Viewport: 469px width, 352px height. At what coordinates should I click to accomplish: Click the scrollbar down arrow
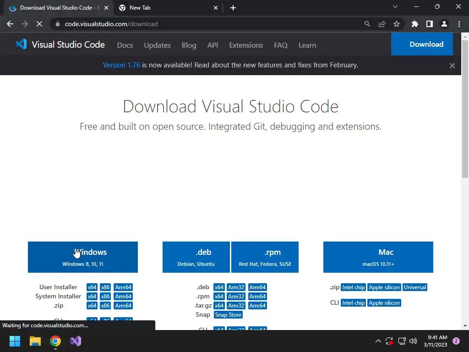click(465, 326)
